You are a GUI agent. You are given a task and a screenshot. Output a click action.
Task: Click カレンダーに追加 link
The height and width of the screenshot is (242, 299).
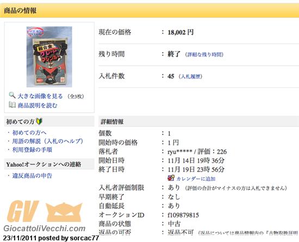click(x=196, y=179)
